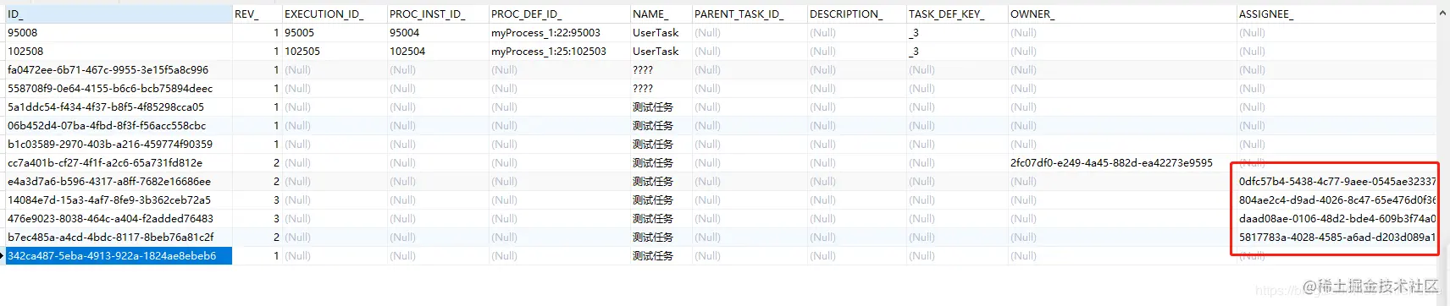Select the REV_ column header
Viewport: 1450px width, 306px height.
[x=257, y=14]
